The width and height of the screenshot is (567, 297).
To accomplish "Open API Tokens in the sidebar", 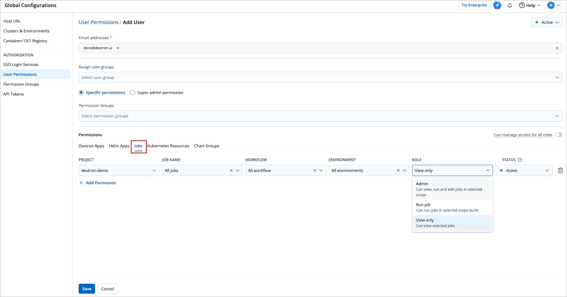I will point(14,94).
